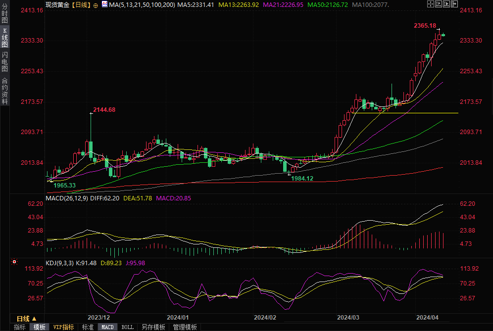The height and width of the screenshot is (331, 493).
Task: Choose the 标准 template
Action: [x=88, y=327]
